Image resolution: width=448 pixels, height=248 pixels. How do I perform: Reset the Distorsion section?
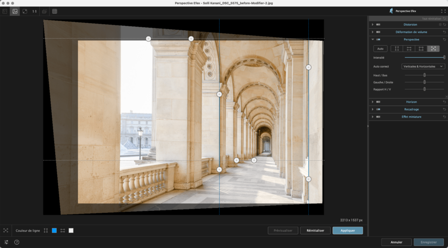tap(444, 25)
